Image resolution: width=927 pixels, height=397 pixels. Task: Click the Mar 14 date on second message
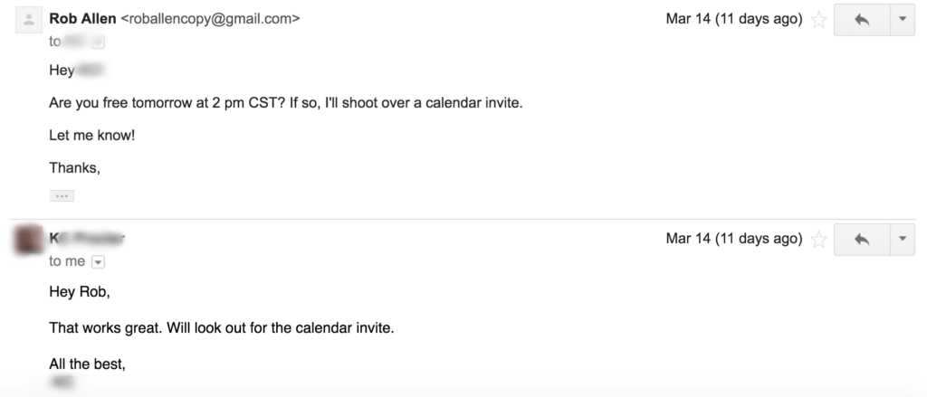point(733,239)
